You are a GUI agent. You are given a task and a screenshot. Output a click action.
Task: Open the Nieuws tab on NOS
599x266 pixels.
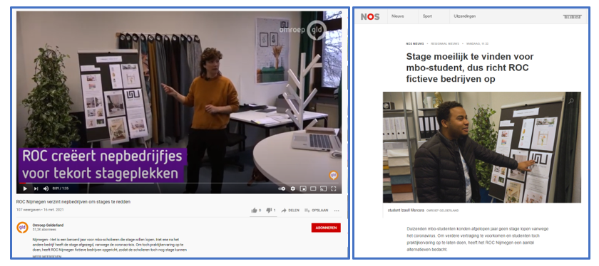tap(398, 16)
